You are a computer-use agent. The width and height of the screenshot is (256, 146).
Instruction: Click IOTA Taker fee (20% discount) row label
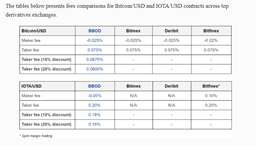click(x=47, y=124)
